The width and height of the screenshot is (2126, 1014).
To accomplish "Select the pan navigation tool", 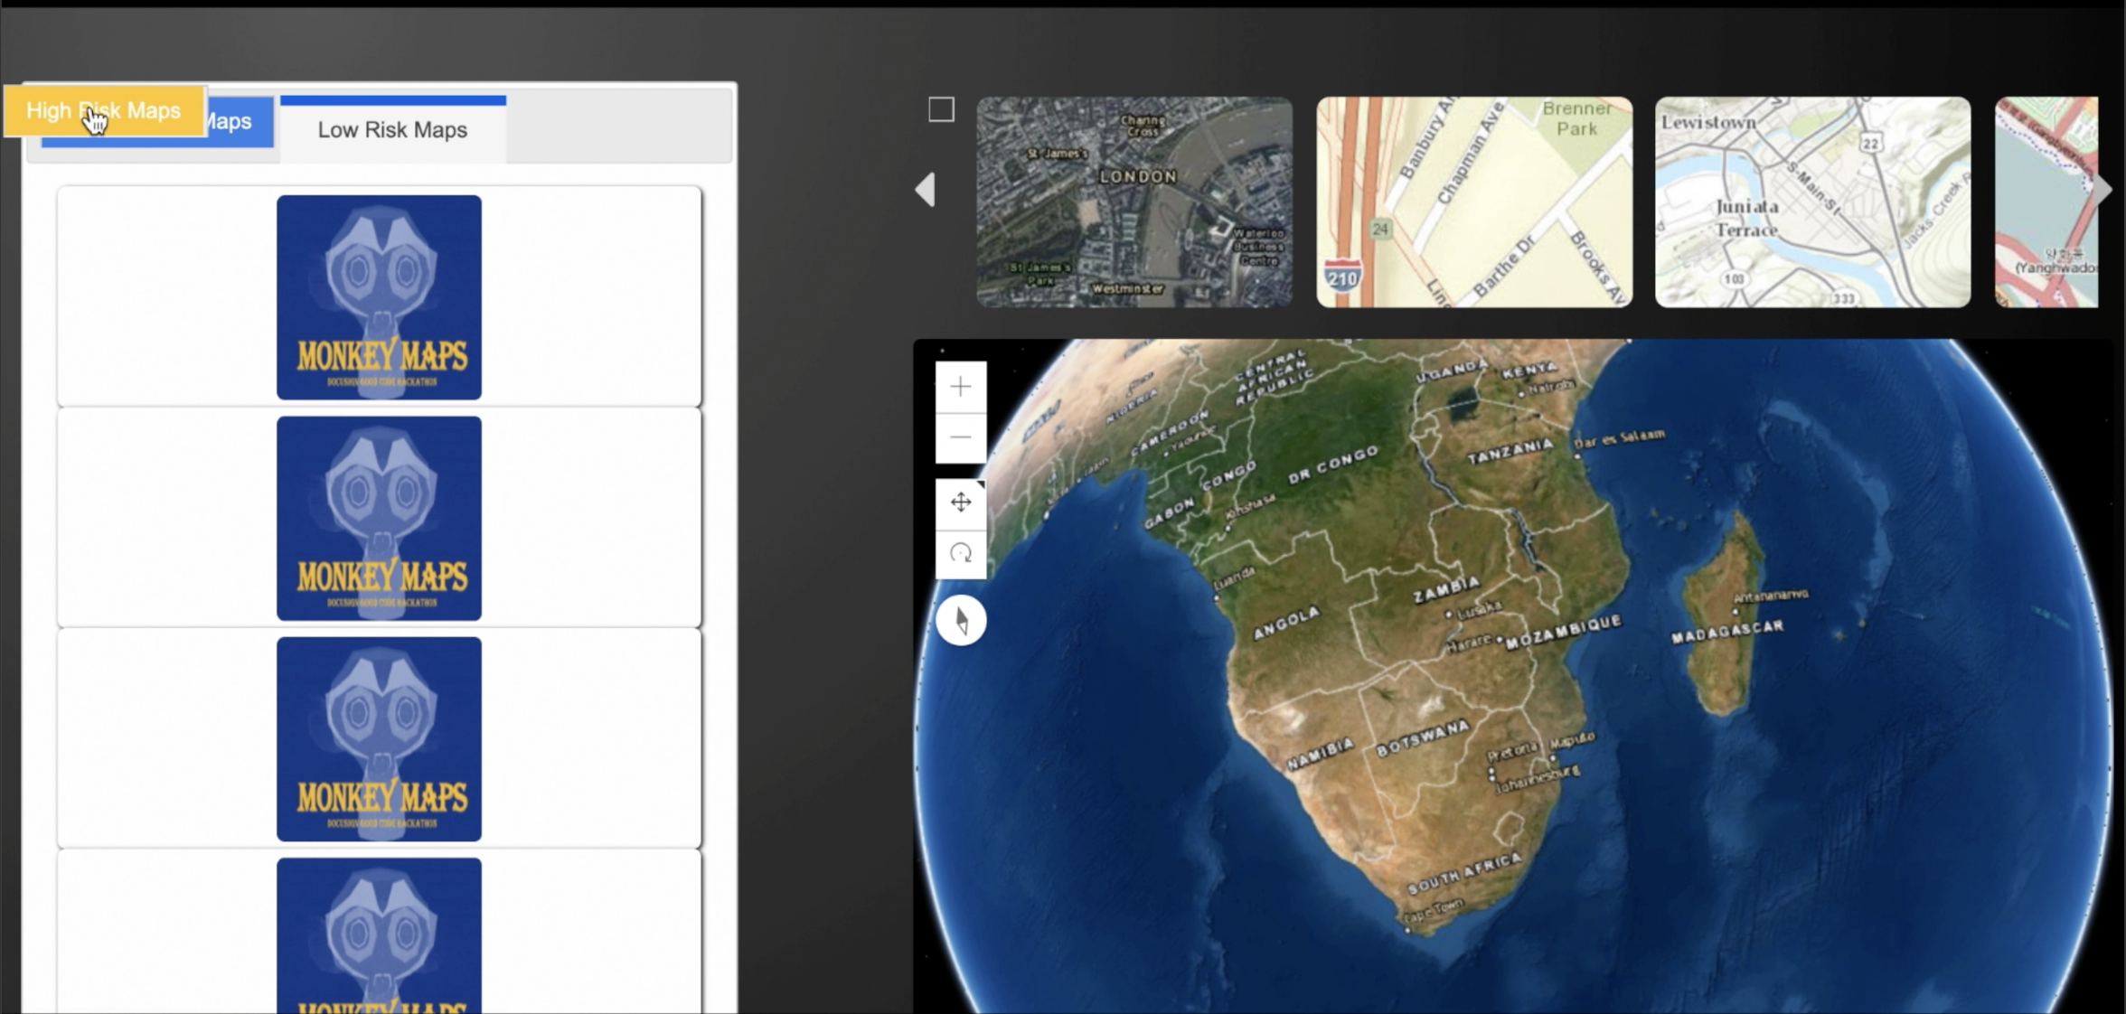I will click(960, 502).
